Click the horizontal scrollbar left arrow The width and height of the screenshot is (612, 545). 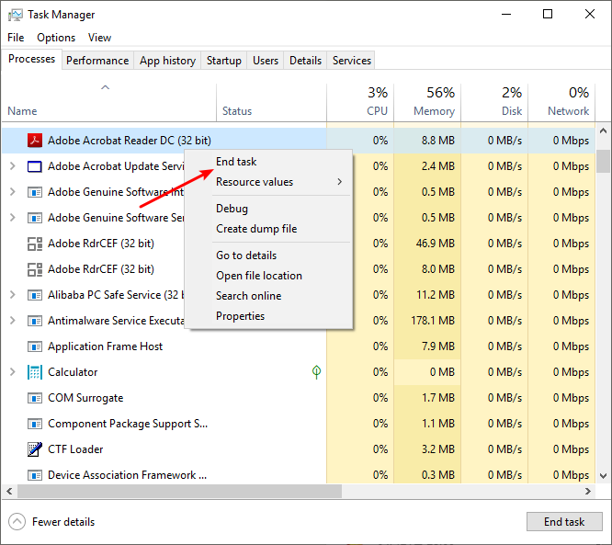(x=9, y=491)
